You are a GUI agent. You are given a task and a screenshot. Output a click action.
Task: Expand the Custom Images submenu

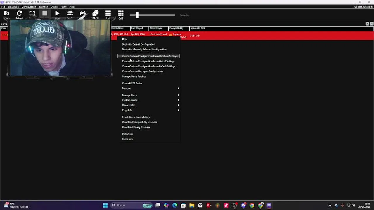click(x=149, y=100)
